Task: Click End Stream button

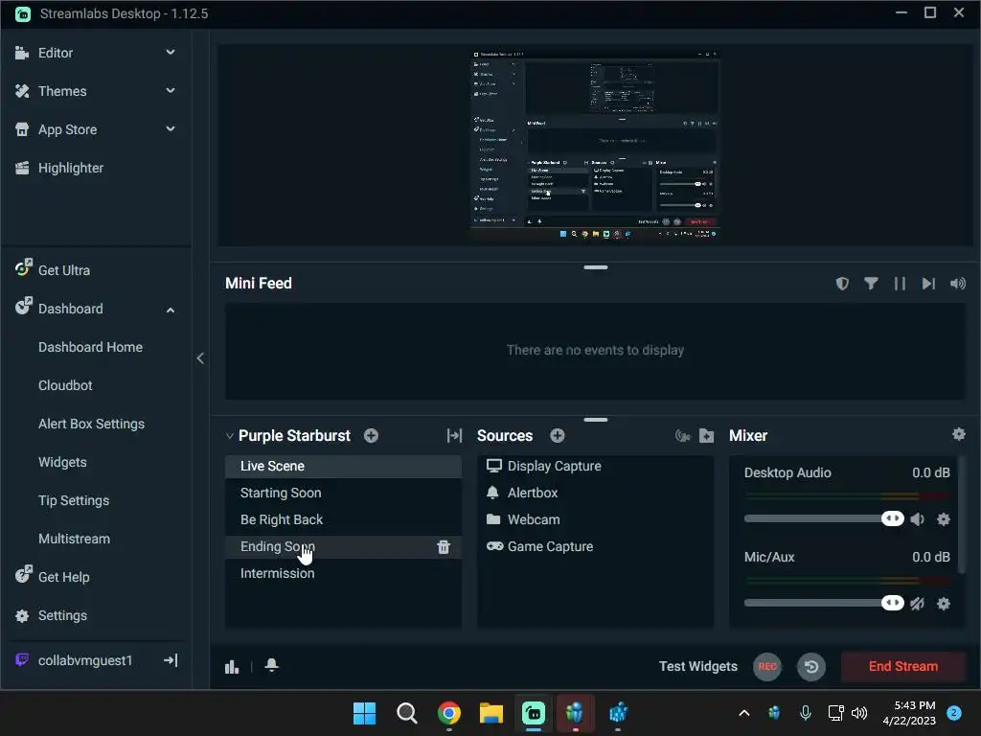Action: (x=902, y=667)
